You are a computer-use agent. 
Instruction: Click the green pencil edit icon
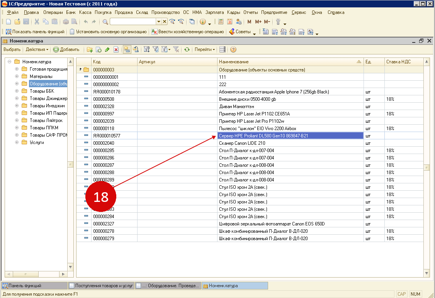tap(107, 49)
